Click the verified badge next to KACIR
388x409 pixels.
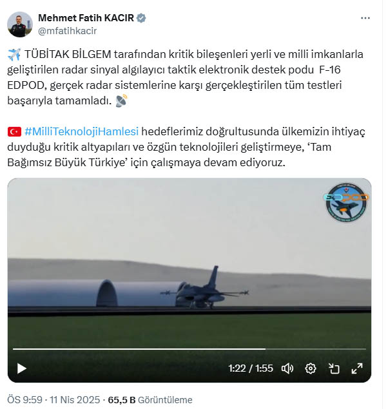pos(141,18)
